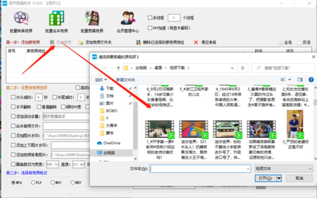Click the 全选 icon
The image size is (317, 198).
pyautogui.click(x=281, y=43)
